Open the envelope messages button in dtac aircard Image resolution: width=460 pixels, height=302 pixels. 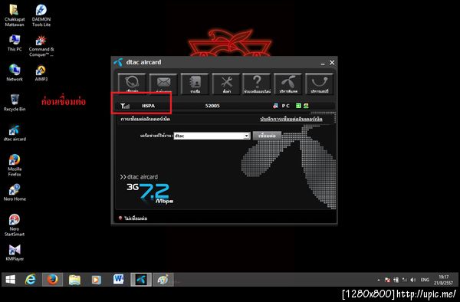163,84
